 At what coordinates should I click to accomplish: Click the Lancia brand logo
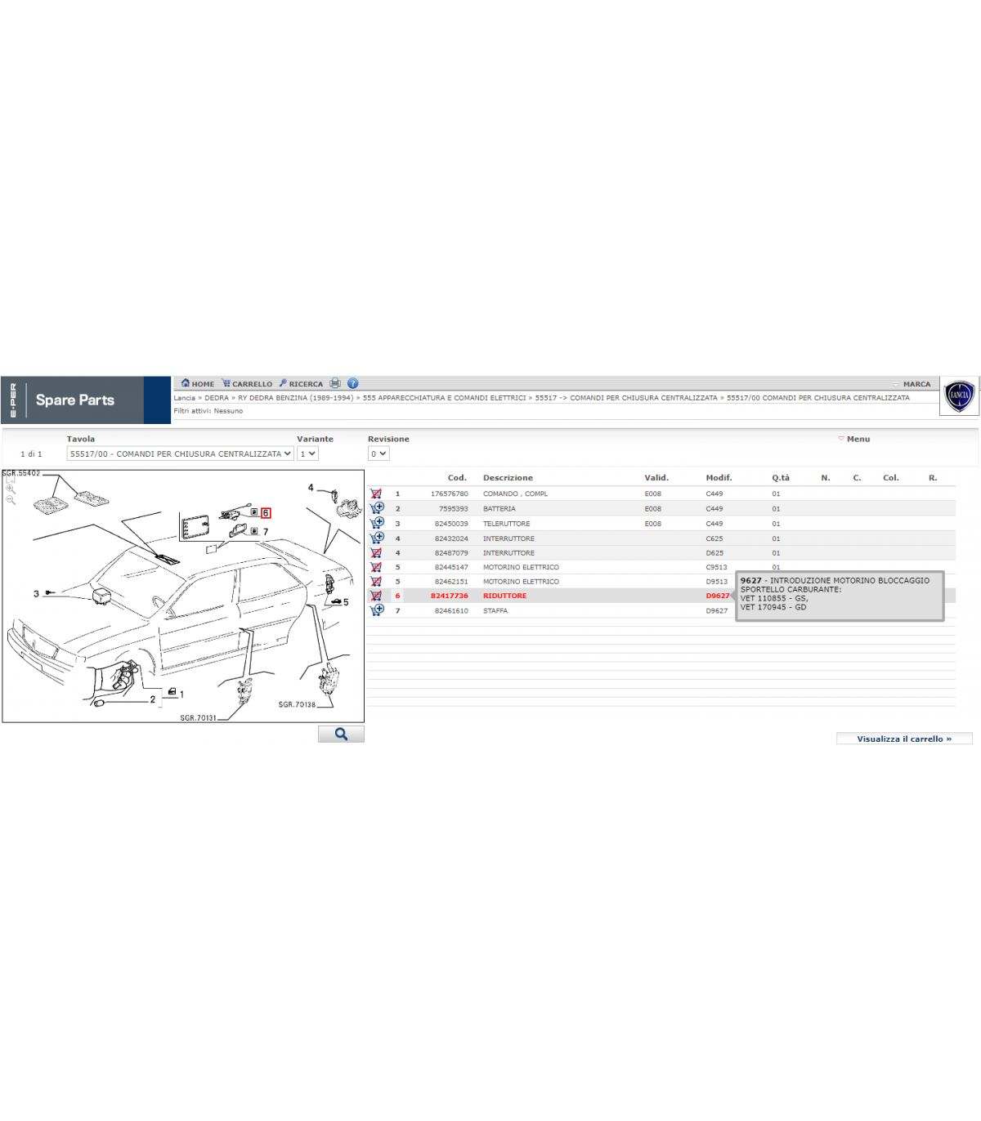point(959,396)
